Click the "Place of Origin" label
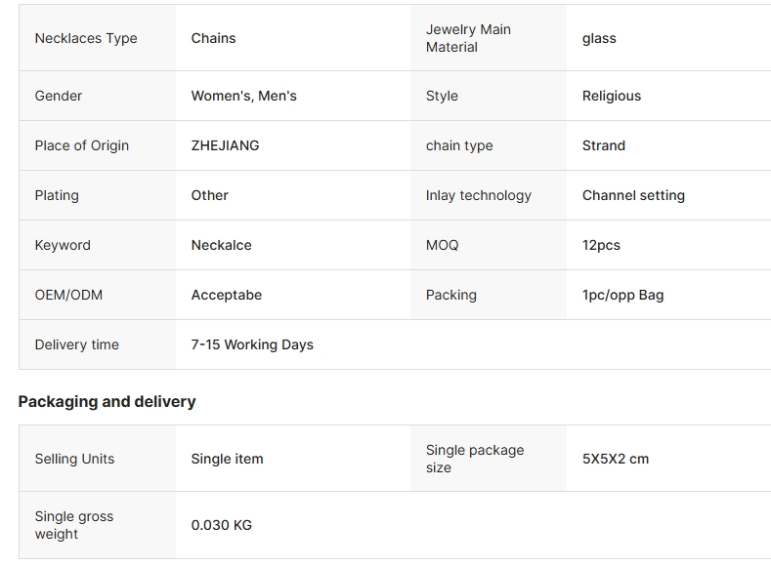This screenshot has width=771, height=566. point(82,145)
